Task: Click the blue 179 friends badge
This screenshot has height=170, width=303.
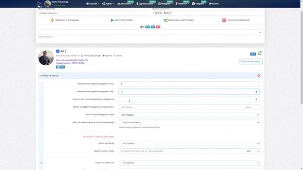Action: (x=61, y=67)
